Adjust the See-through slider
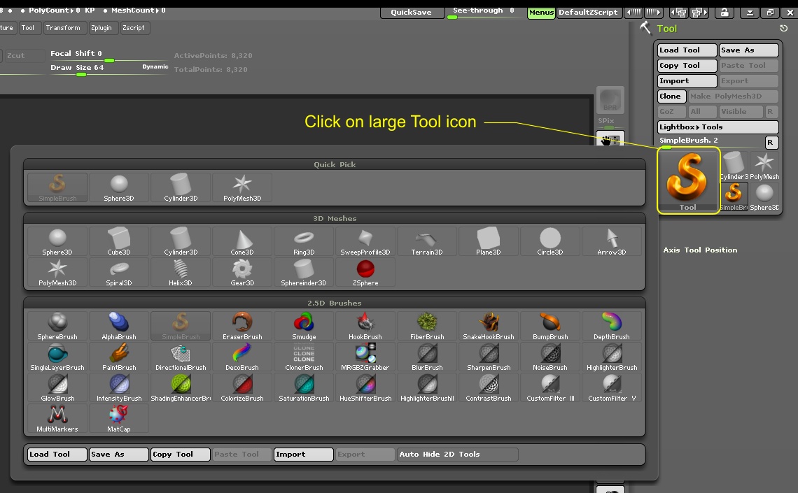The height and width of the screenshot is (493, 798). click(484, 12)
